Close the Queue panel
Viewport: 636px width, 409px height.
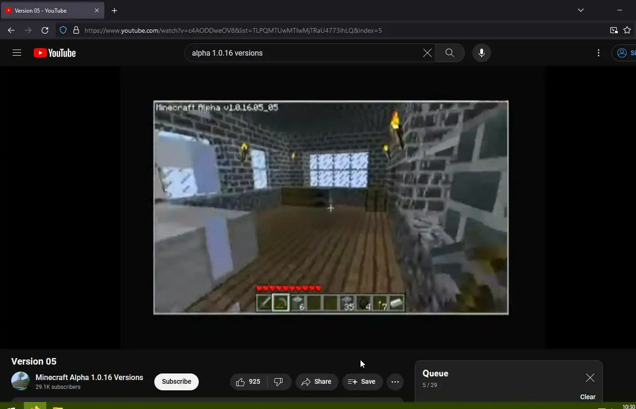tap(590, 378)
